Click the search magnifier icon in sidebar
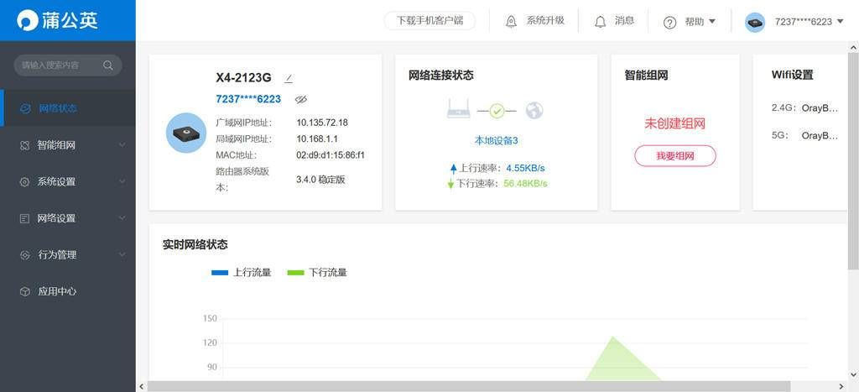Screen dimensions: 859x392 108,65
